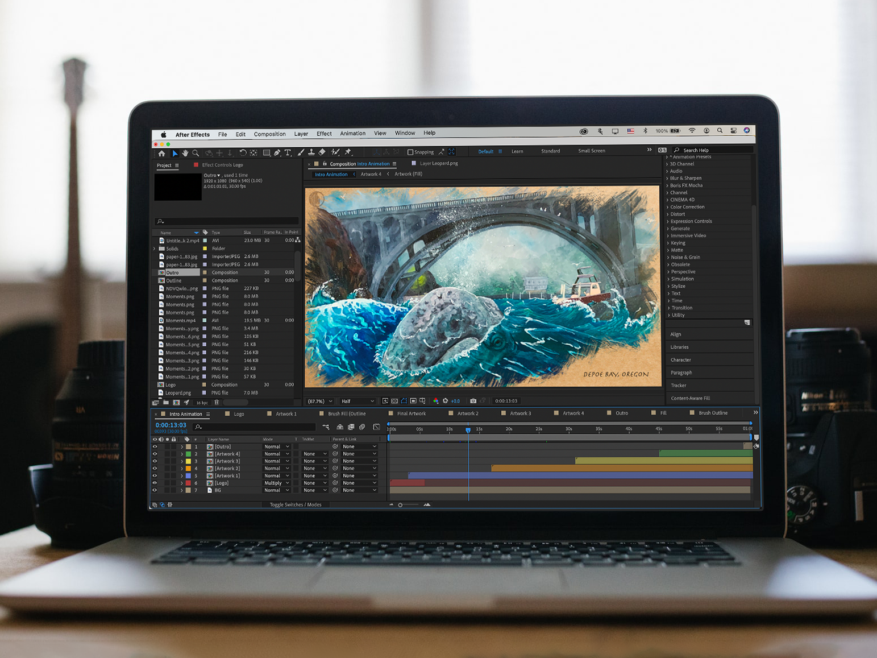877x658 pixels.
Task: Enable the Snapping checkbox
Action: (410, 152)
